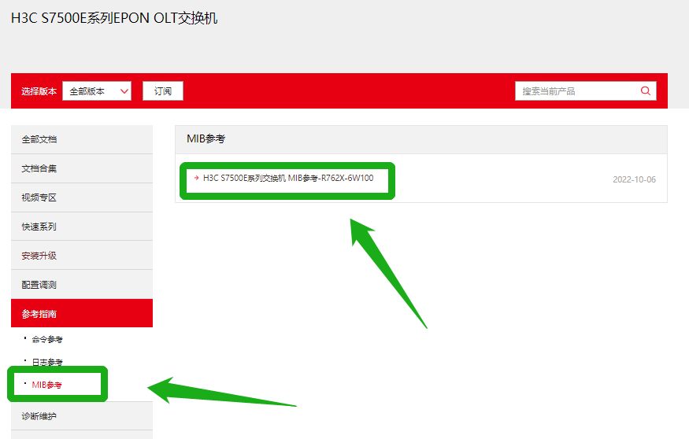Select the 命令参考 sub-item
Viewport: 689px width, 439px height.
click(47, 339)
